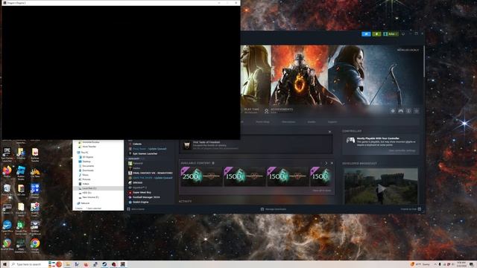Click the Steam icon in the taskbar

104,264
